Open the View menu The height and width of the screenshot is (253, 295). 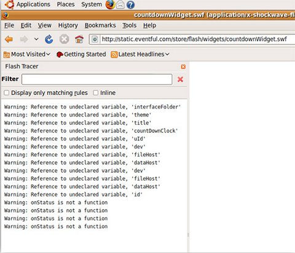pos(44,25)
